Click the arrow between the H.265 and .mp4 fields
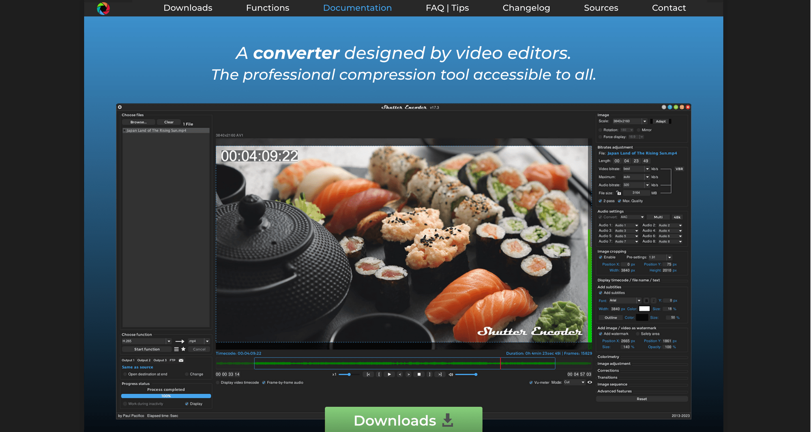The image size is (811, 432). pos(180,341)
